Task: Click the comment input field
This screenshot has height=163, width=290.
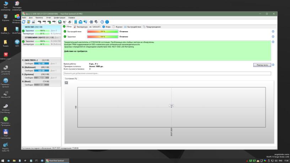Action: [x=167, y=74]
